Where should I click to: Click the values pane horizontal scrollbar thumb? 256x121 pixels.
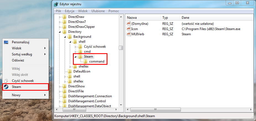[155, 110]
